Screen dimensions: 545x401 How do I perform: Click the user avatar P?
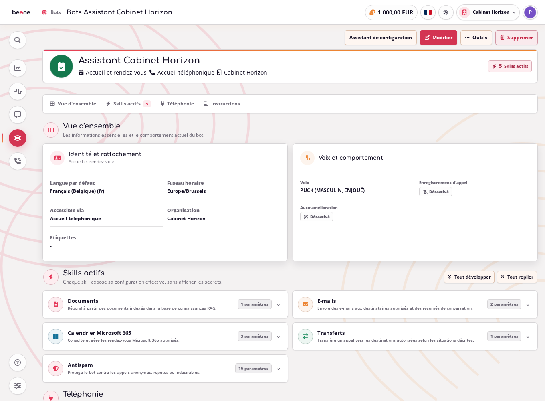pyautogui.click(x=530, y=12)
